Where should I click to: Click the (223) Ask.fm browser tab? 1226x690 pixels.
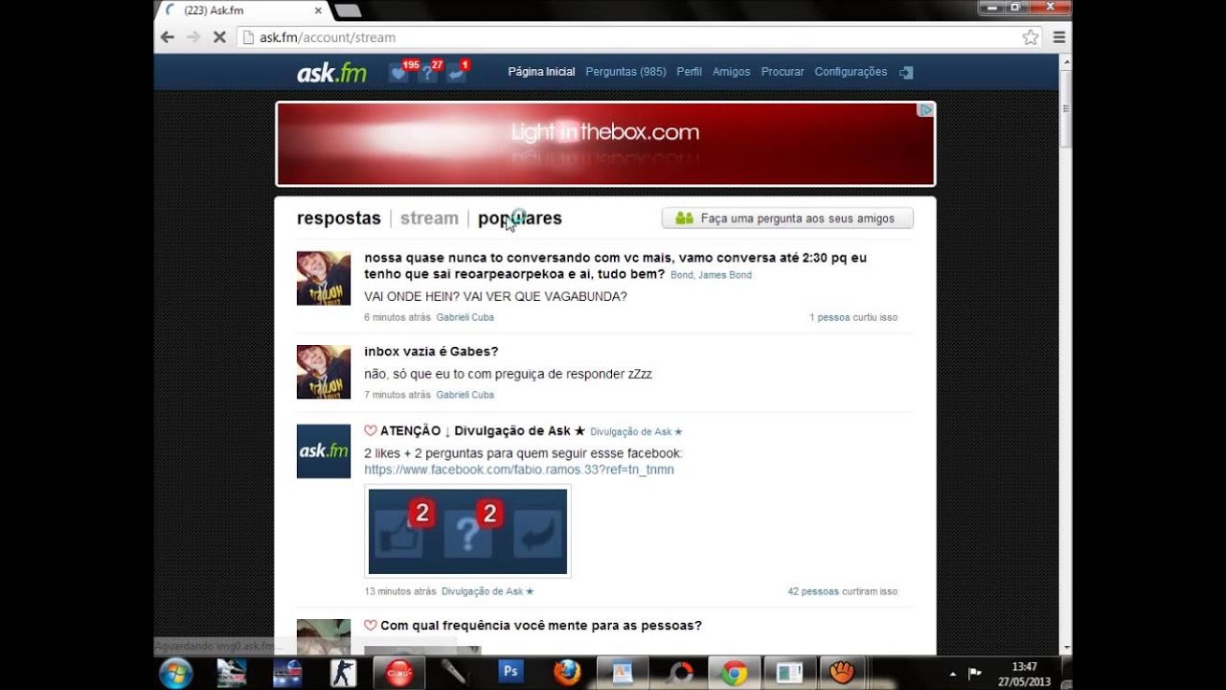[x=239, y=11]
